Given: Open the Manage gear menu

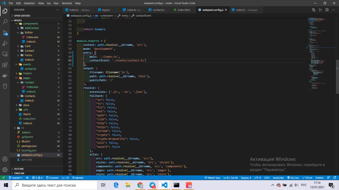Looking at the screenshot, I should point(5,169).
